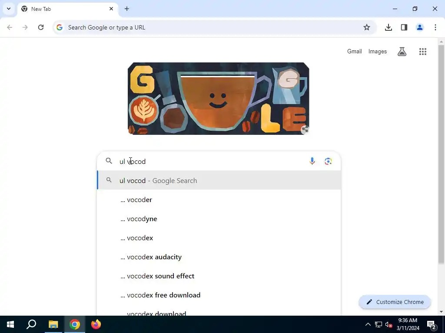445x333 pixels.
Task: Bookmark this tab with star icon
Action: point(367,27)
